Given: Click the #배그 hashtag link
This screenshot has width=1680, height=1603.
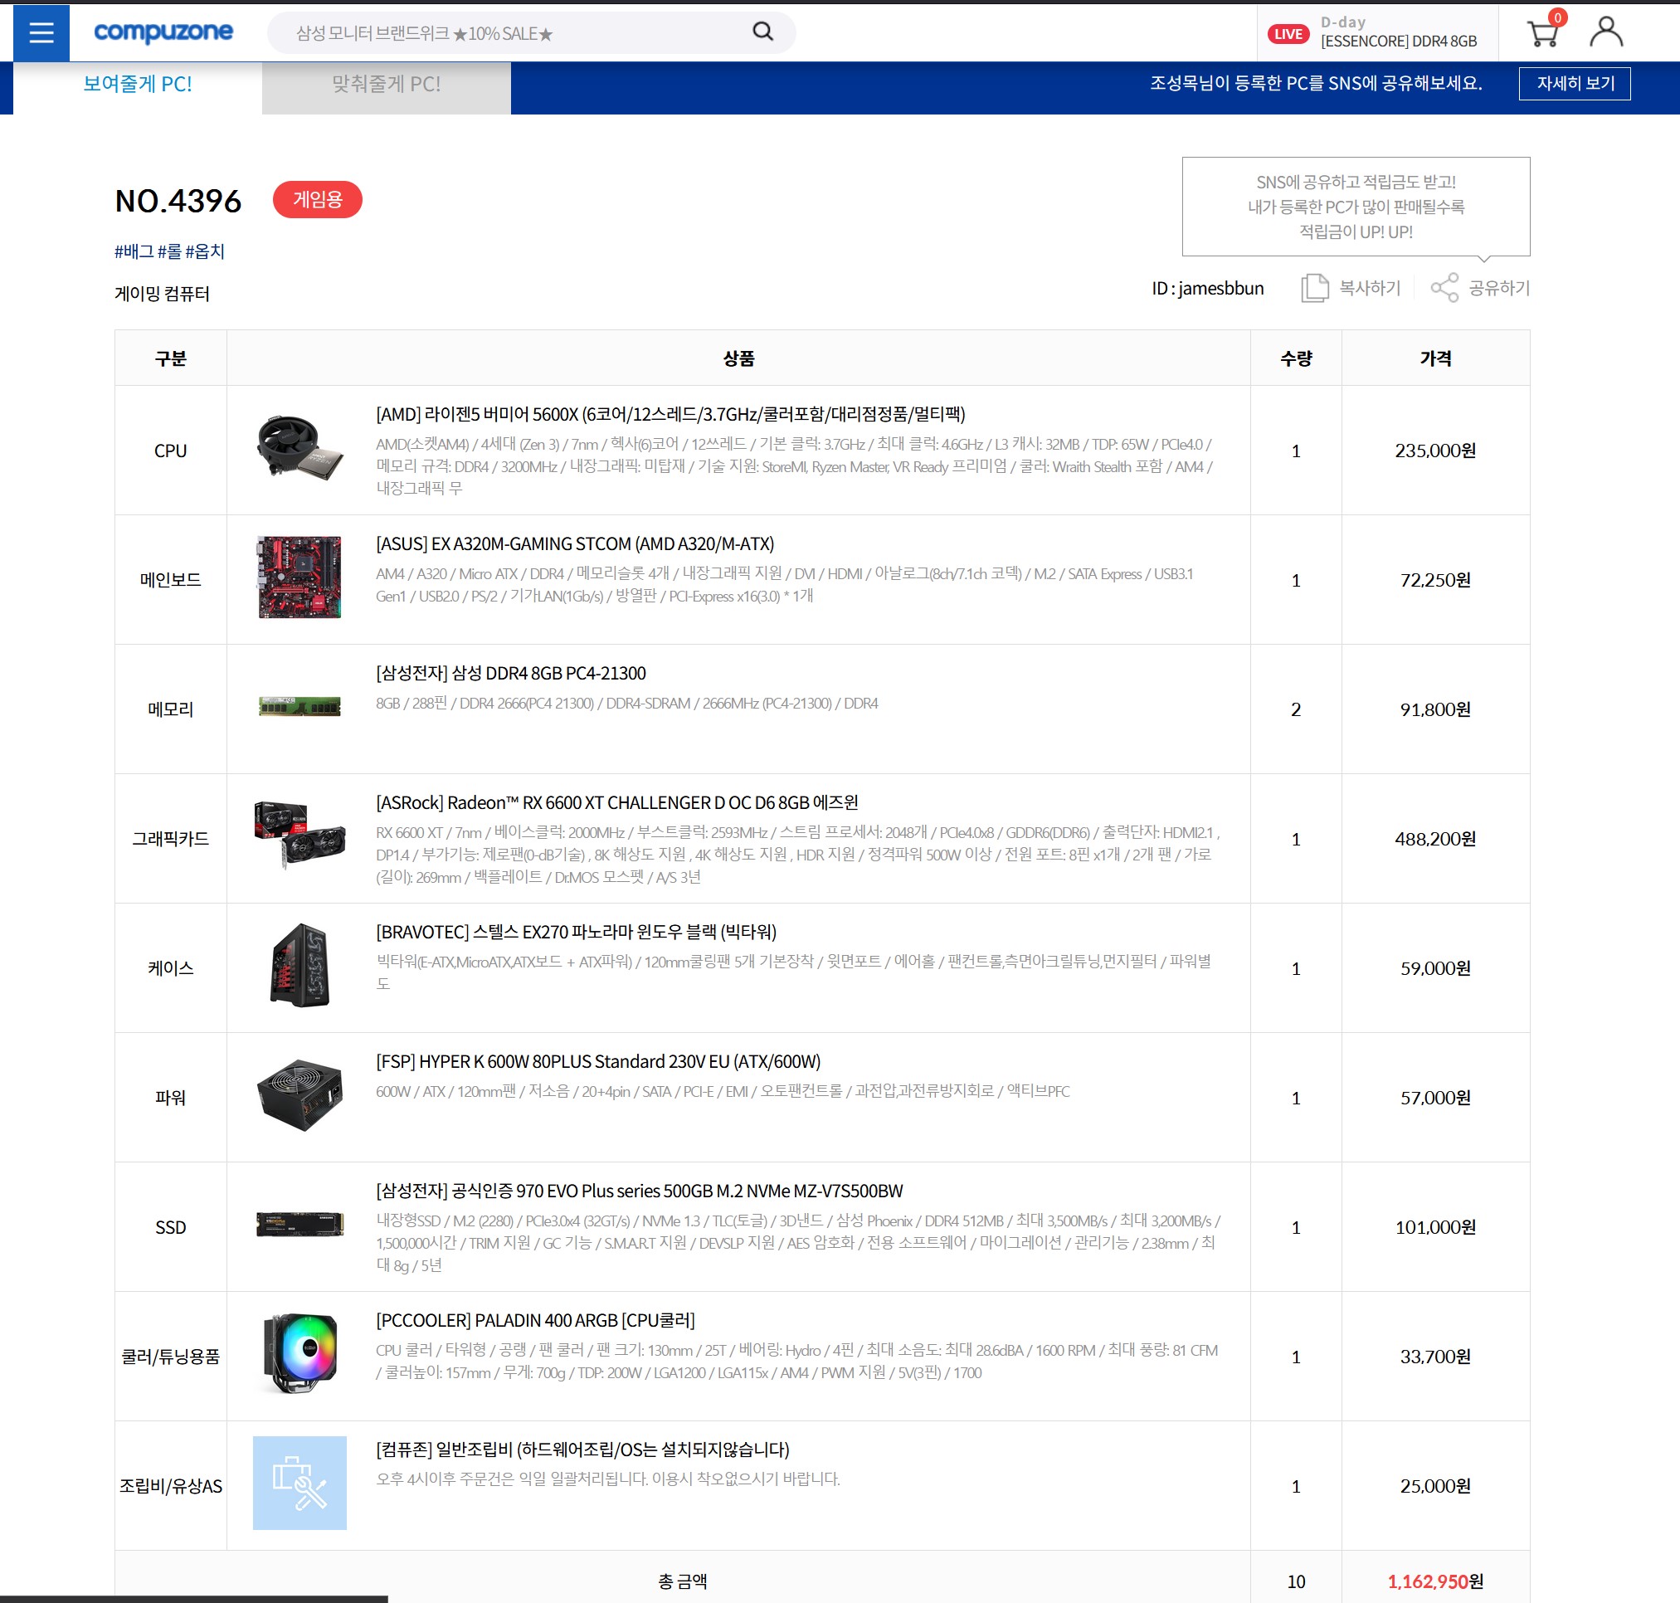Looking at the screenshot, I should tap(134, 251).
